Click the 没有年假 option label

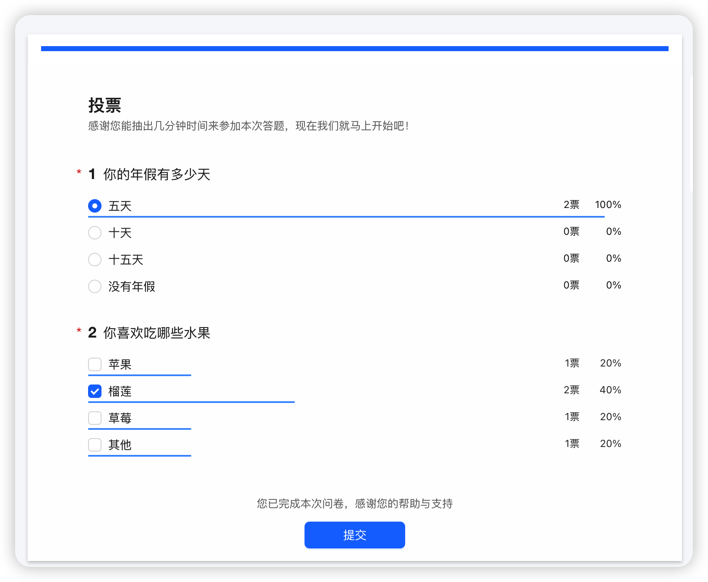pyautogui.click(x=132, y=286)
